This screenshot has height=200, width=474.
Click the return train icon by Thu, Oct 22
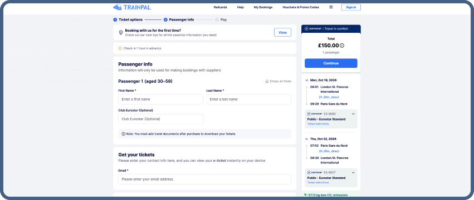tap(307, 139)
